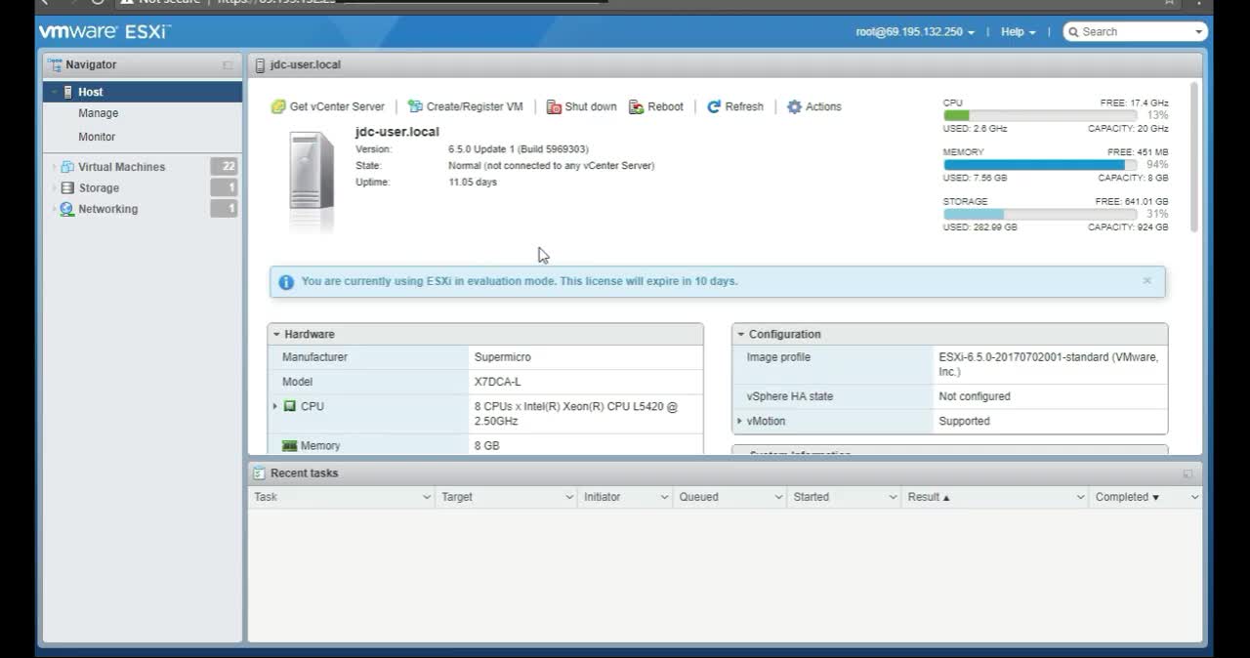Click the Reboot button
The image size is (1250, 658).
pyautogui.click(x=656, y=106)
